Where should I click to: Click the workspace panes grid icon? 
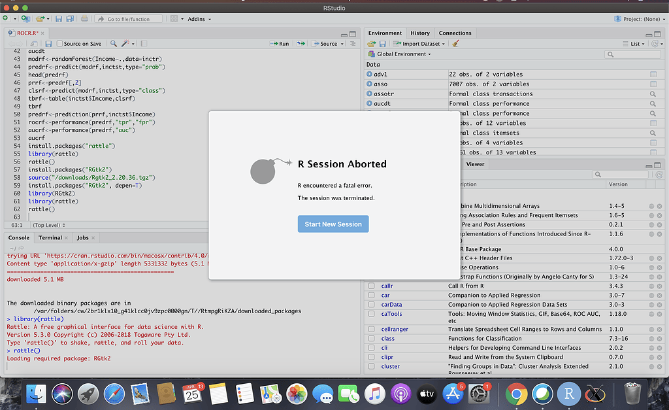coord(174,19)
